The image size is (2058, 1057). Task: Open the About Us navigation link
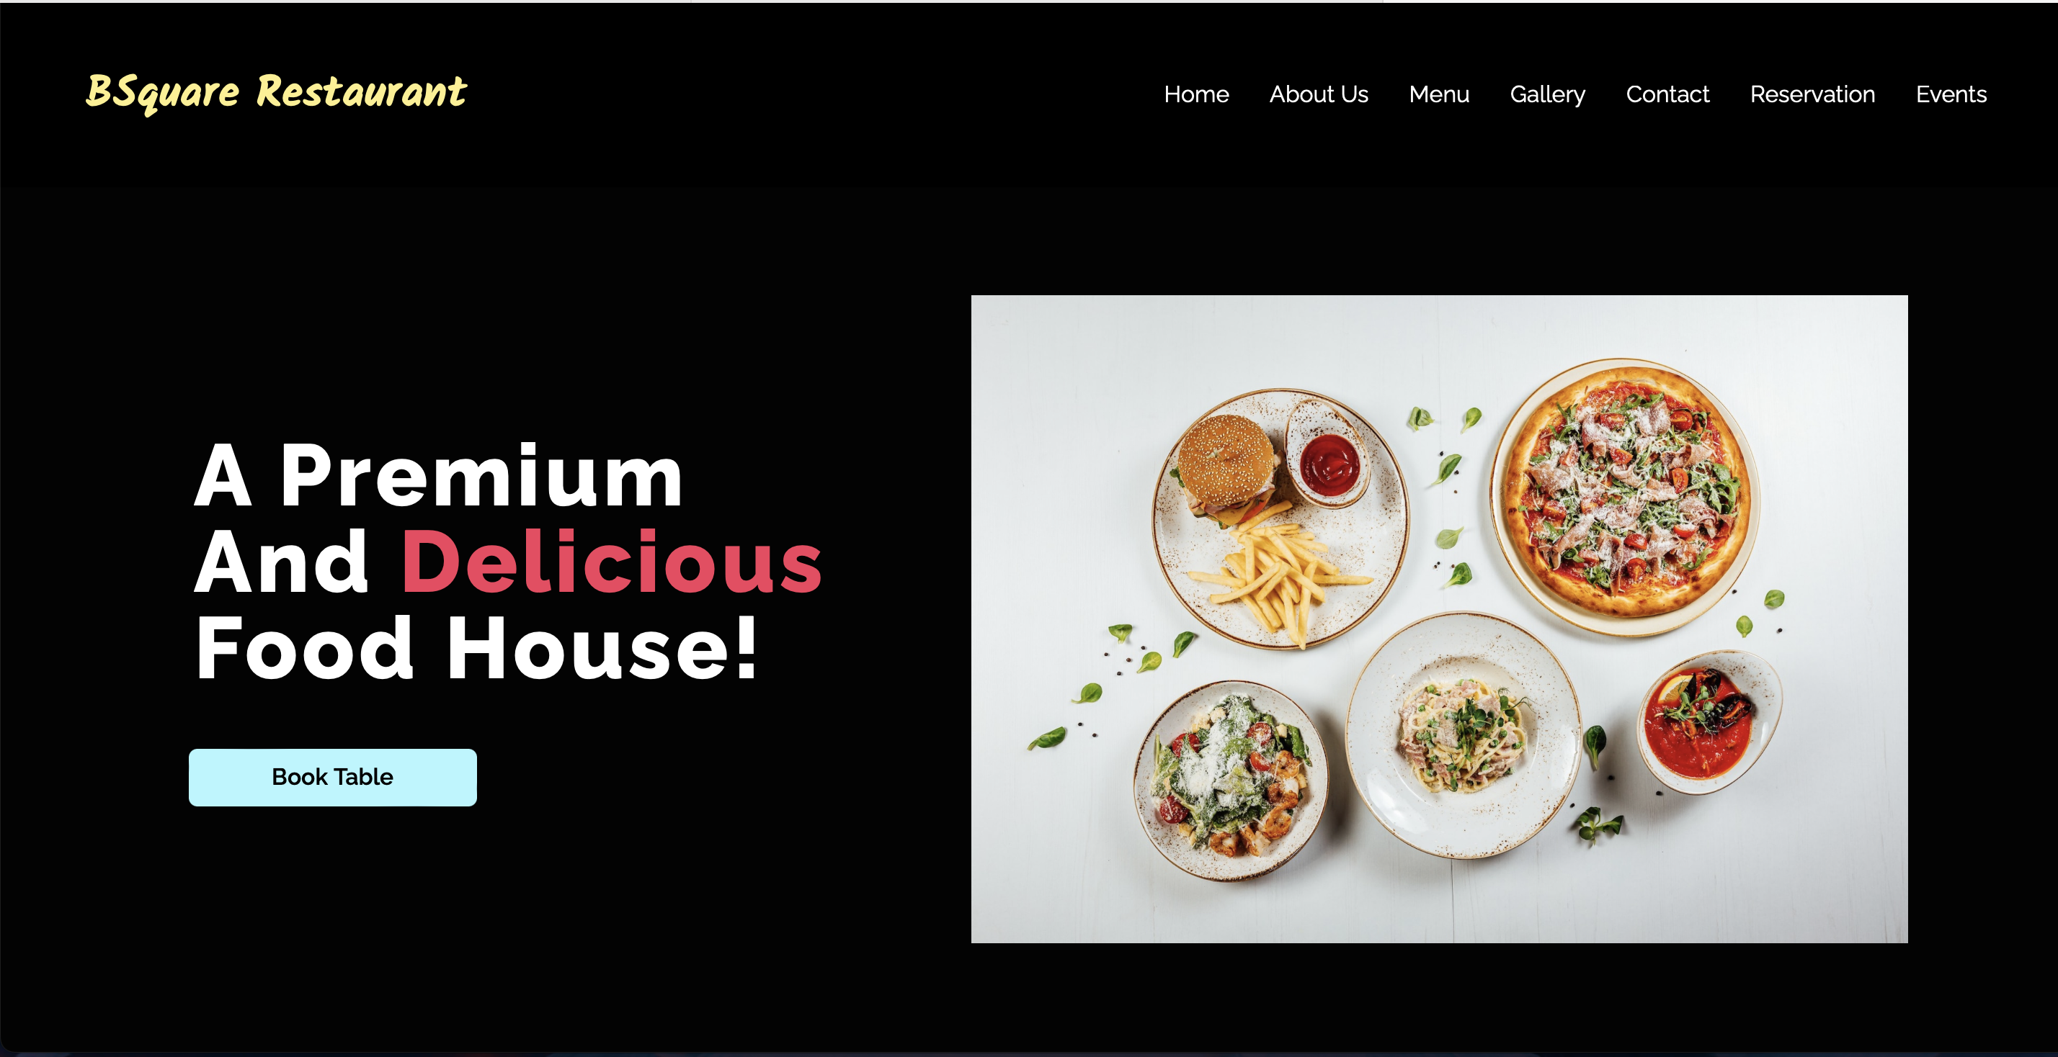[1318, 94]
